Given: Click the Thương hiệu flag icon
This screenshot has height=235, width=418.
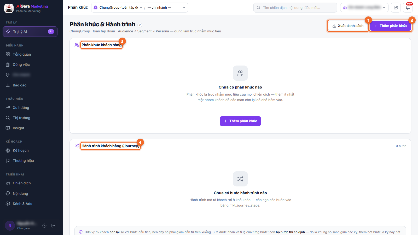Looking at the screenshot, I should [x=8, y=161].
